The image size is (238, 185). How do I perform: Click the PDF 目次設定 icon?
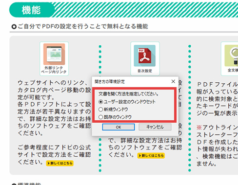click(145, 58)
